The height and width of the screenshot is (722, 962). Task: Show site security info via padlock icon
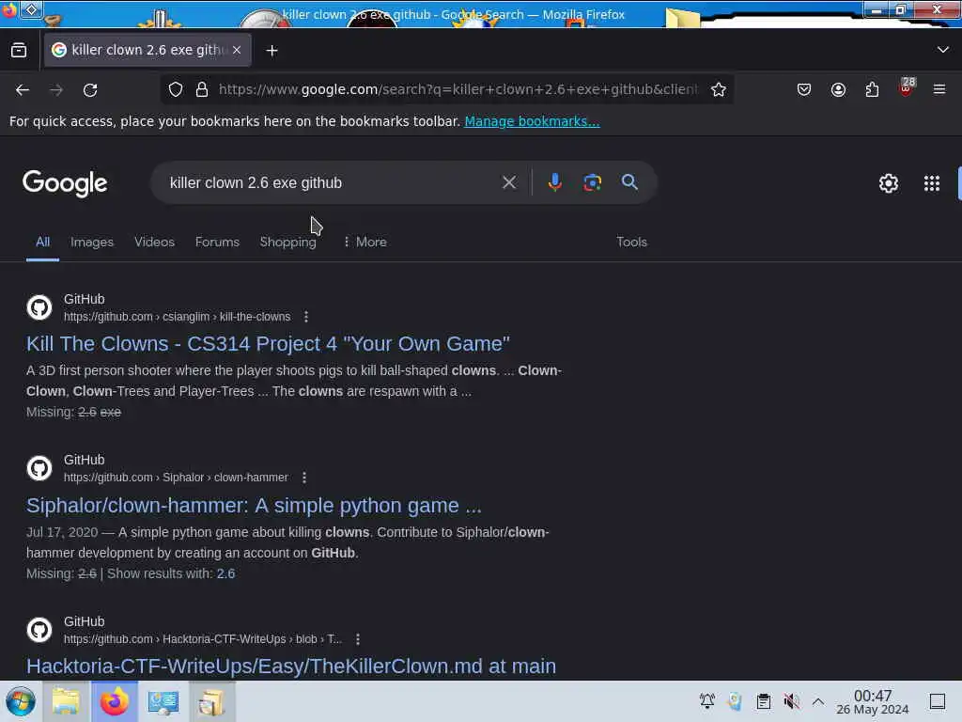point(202,89)
